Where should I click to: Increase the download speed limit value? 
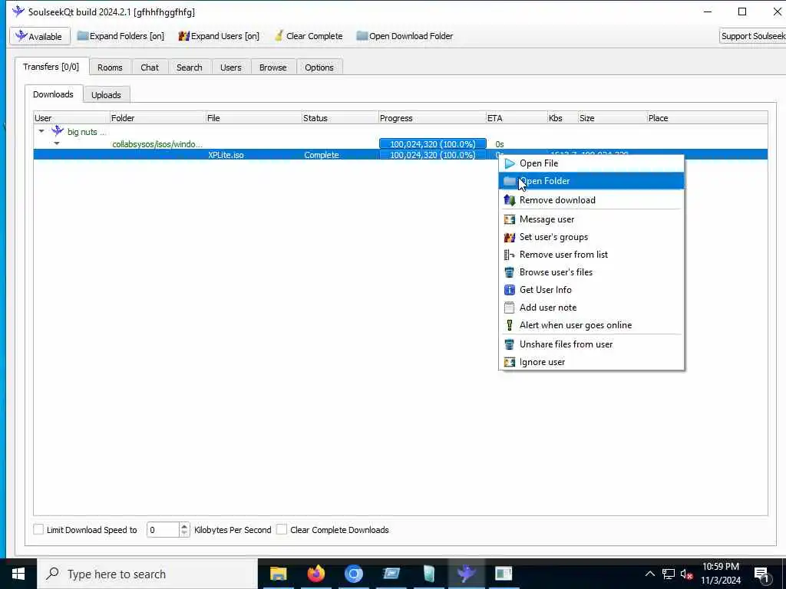(x=184, y=526)
